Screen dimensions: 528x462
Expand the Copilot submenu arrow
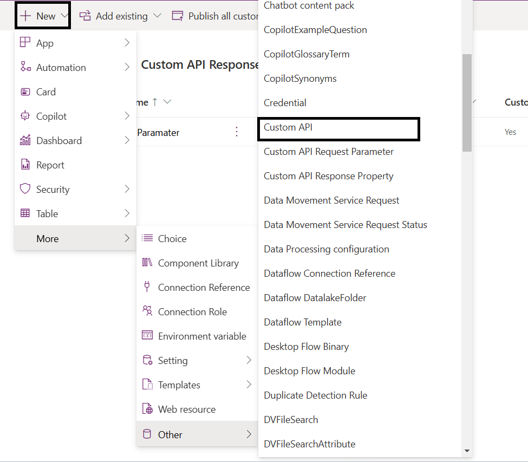127,116
